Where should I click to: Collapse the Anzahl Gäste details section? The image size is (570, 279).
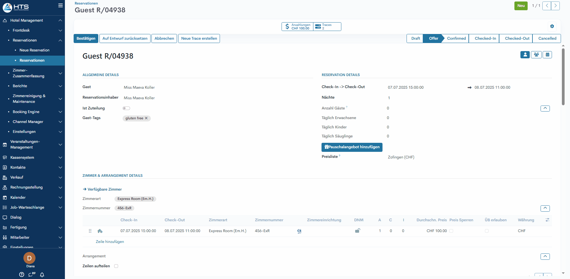(x=545, y=109)
